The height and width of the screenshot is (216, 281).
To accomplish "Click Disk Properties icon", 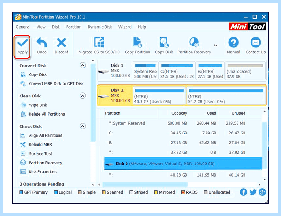I will (x=23, y=171).
